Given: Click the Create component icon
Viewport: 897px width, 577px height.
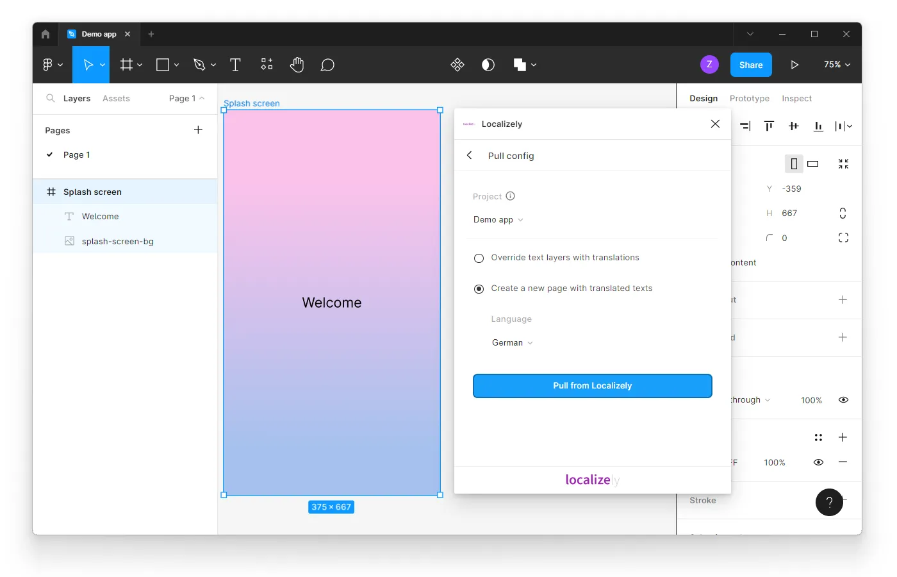Looking at the screenshot, I should point(457,65).
